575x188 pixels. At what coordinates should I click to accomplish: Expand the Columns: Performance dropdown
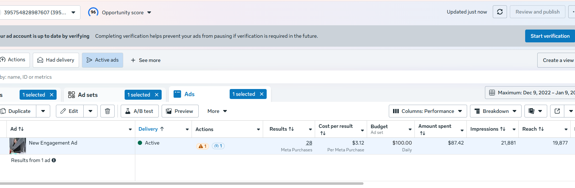pos(427,111)
